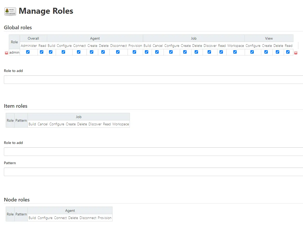Uncheck Agent Connect checkbox for admin
The height and width of the screenshot is (225, 303).
pyautogui.click(x=79, y=52)
